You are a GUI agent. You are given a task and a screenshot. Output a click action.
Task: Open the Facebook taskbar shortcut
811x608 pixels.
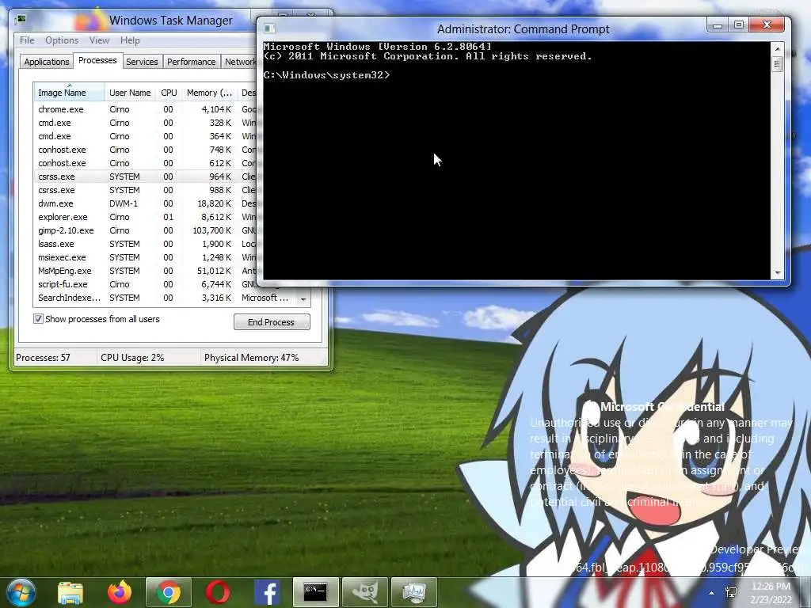click(268, 592)
